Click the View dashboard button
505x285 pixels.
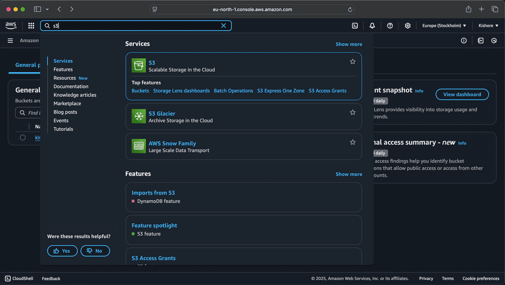(462, 95)
